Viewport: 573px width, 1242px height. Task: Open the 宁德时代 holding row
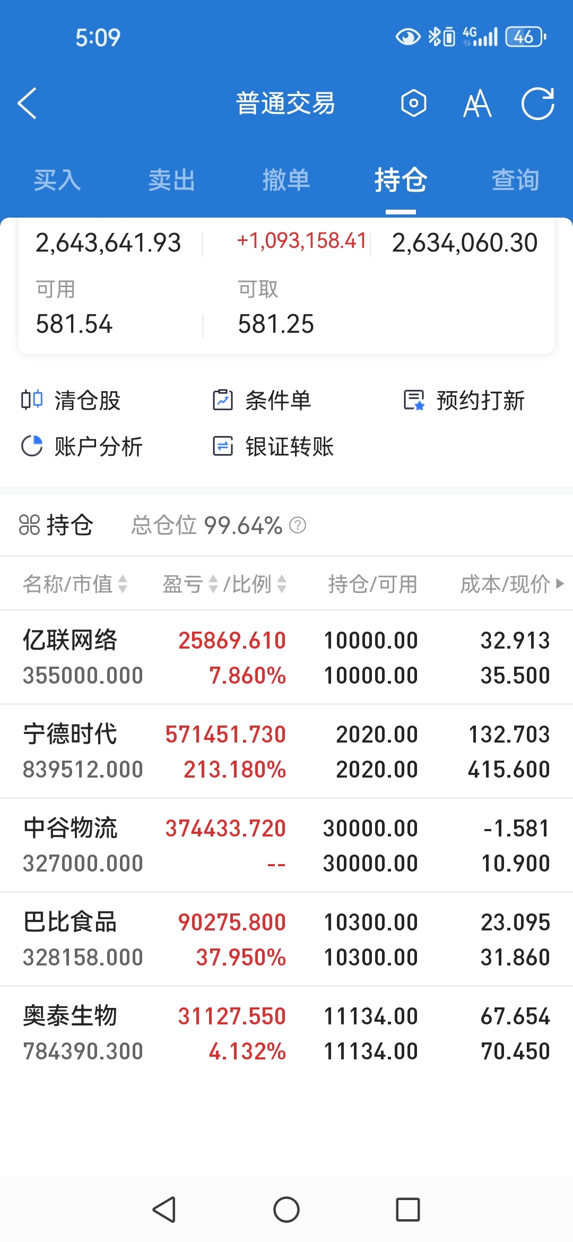pos(286,752)
